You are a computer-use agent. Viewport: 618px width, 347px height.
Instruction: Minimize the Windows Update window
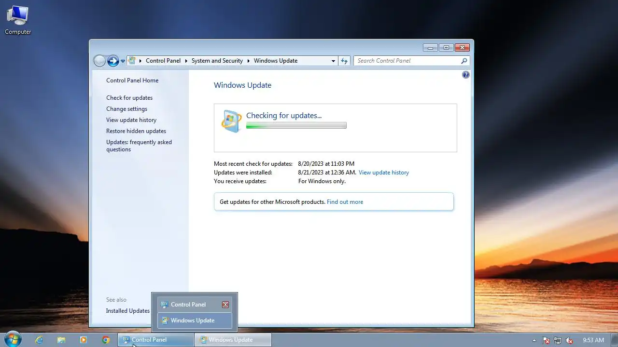(x=430, y=47)
